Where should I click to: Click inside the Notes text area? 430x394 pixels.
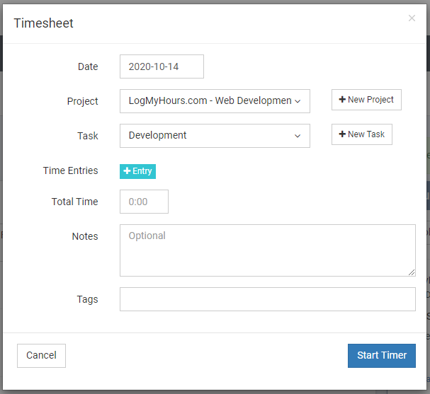(267, 250)
